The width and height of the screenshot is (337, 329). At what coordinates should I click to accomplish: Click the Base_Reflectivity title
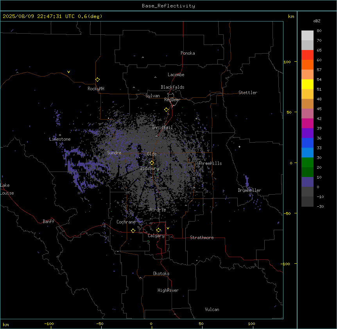pyautogui.click(x=168, y=6)
